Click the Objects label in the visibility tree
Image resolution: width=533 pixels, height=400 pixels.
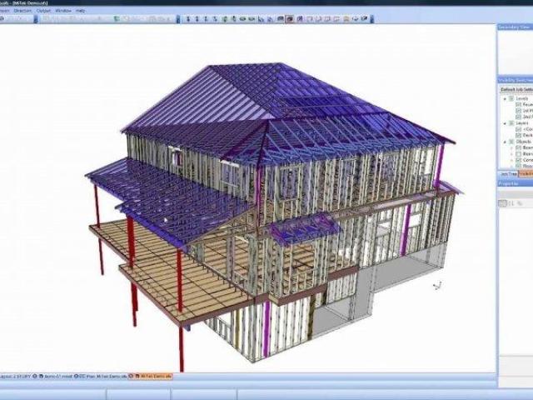coord(524,142)
